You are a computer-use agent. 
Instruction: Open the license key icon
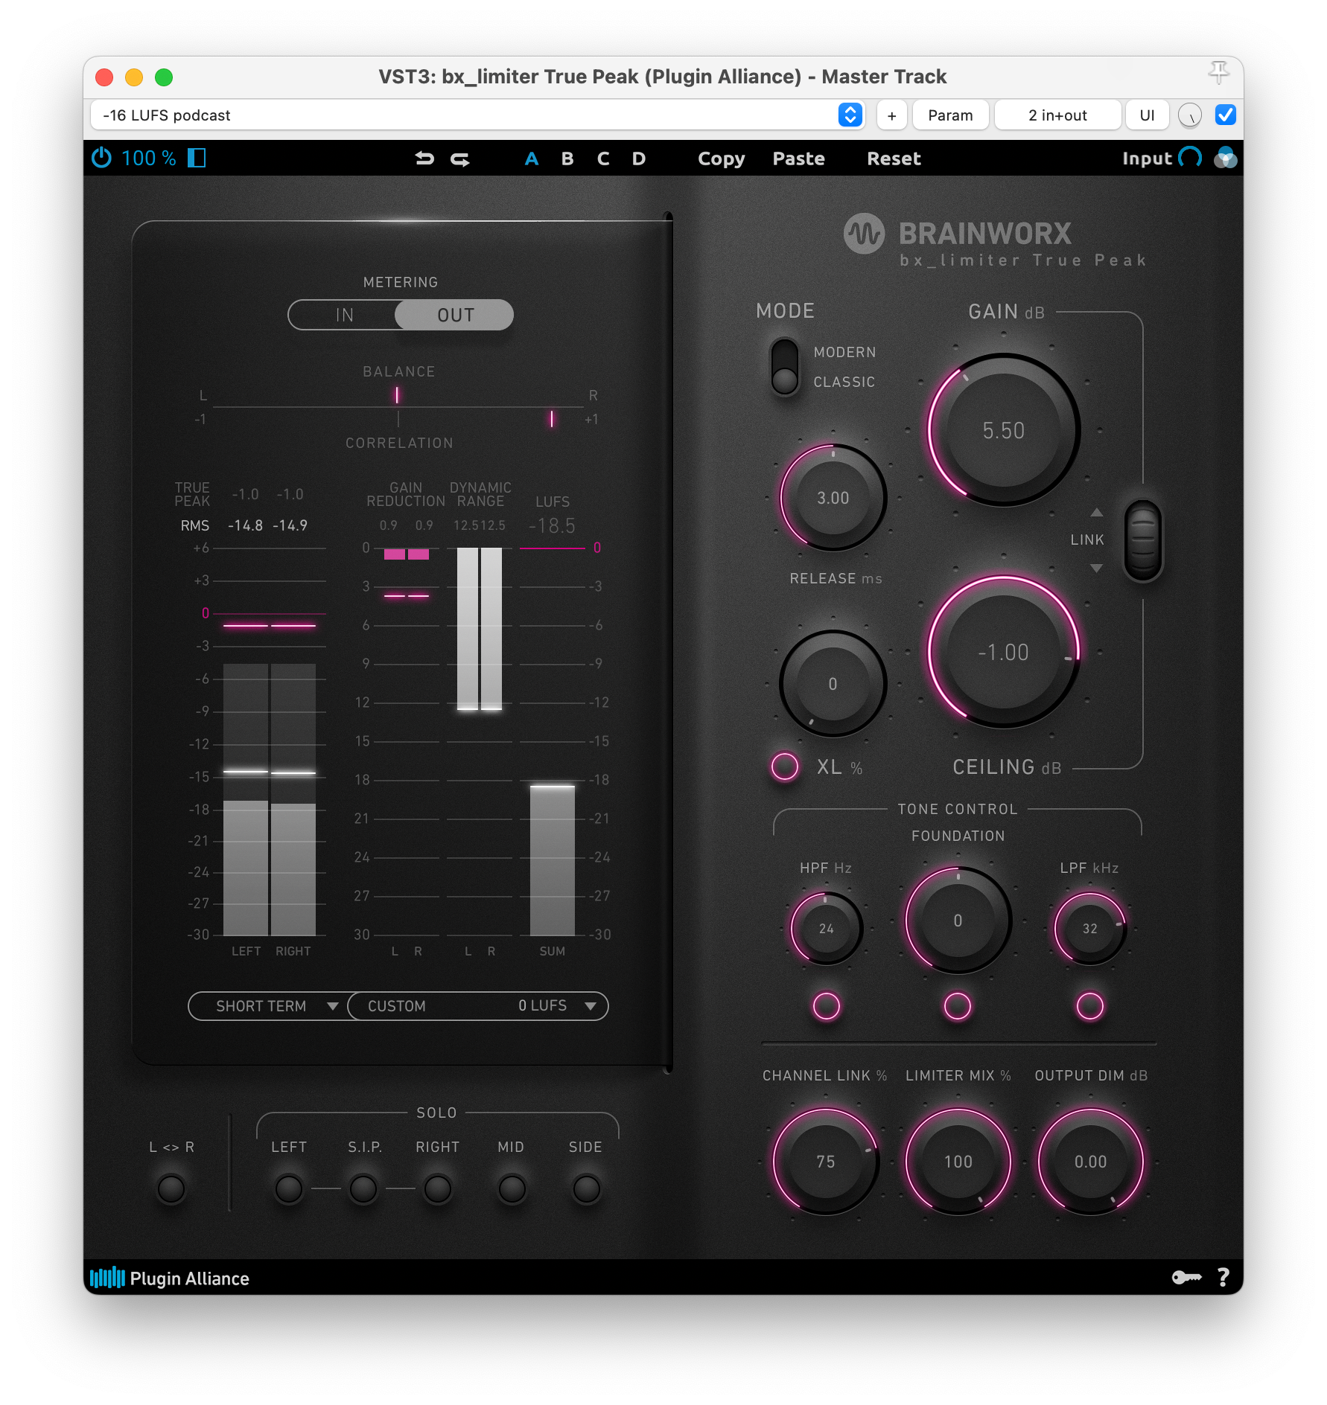click(1186, 1278)
